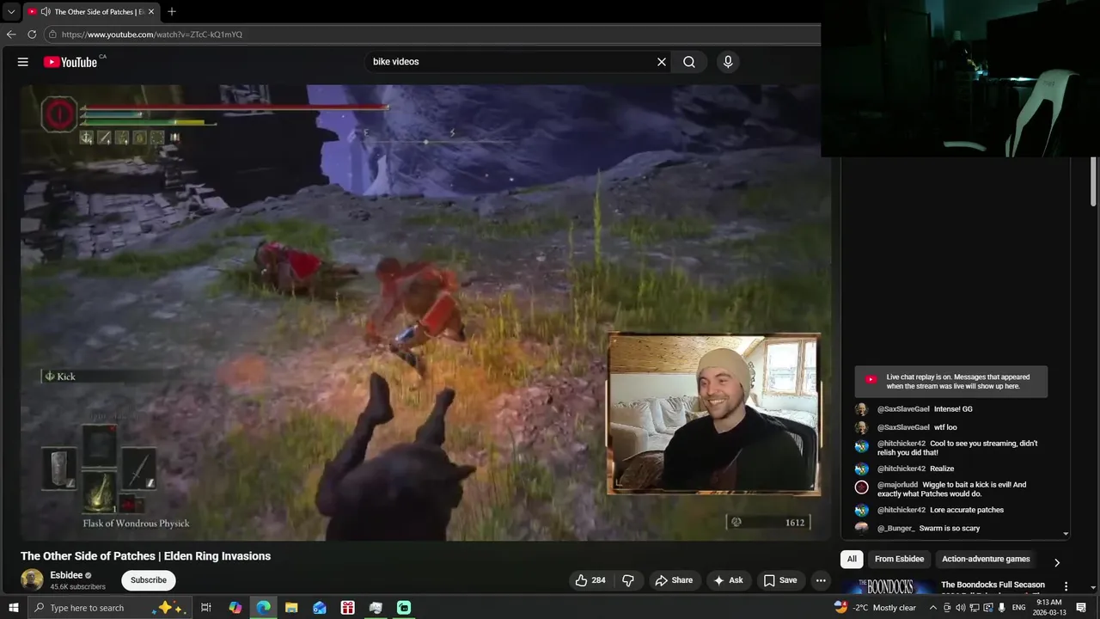This screenshot has height=619, width=1100.
Task: Open The Boondocks Full Season title
Action: 993,585
